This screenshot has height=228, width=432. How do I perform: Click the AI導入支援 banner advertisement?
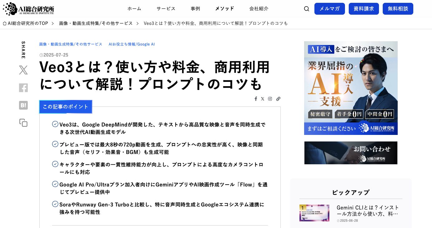pyautogui.click(x=351, y=88)
